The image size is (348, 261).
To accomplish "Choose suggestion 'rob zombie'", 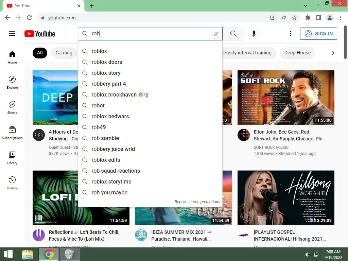I will 150,138.
